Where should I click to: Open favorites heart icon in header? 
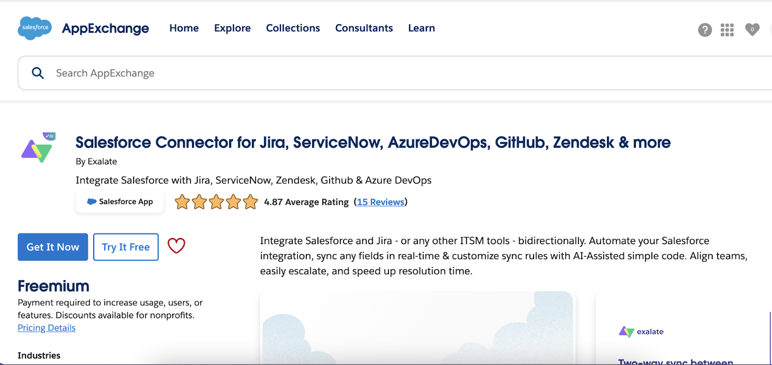(752, 29)
